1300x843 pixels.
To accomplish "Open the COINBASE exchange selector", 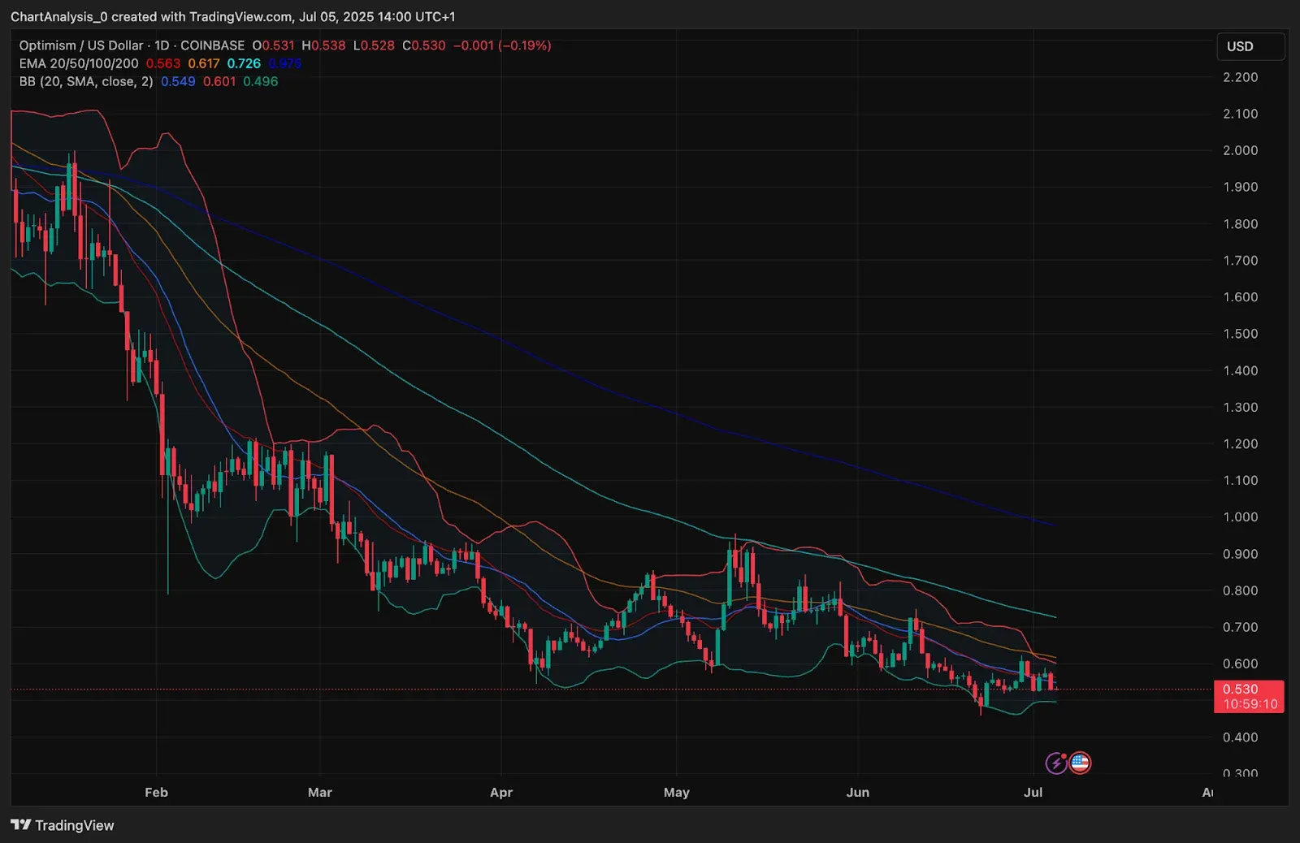I will 211,46.
